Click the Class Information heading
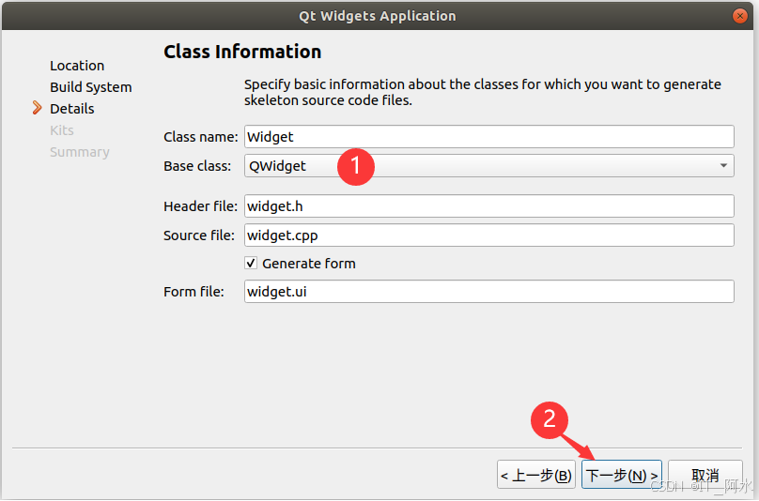The width and height of the screenshot is (759, 501). [x=242, y=52]
